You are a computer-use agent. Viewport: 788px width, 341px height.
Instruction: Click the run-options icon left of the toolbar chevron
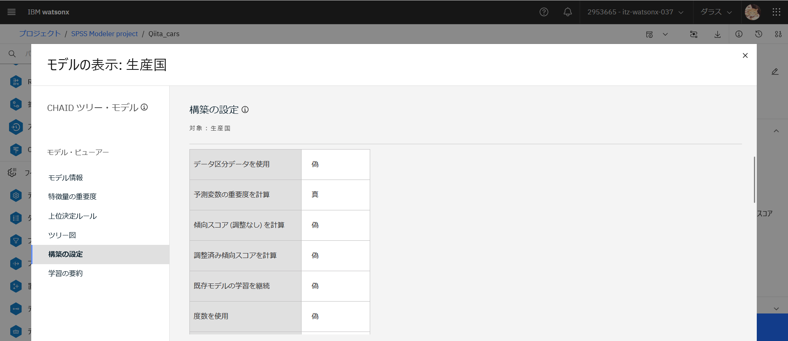click(650, 34)
